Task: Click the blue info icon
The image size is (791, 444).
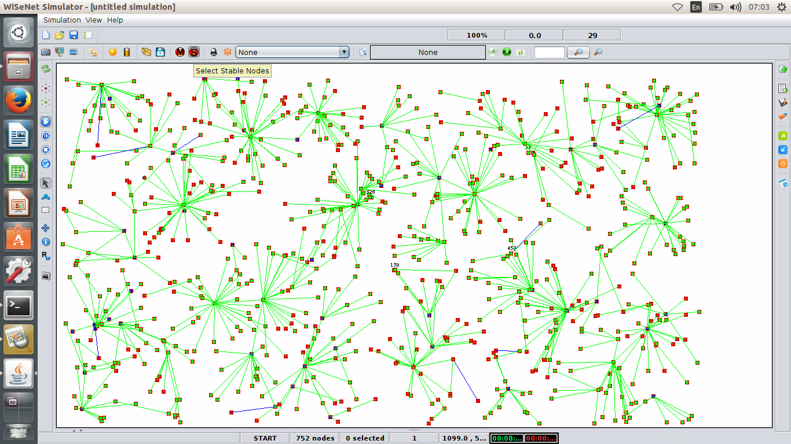Action: click(x=46, y=242)
